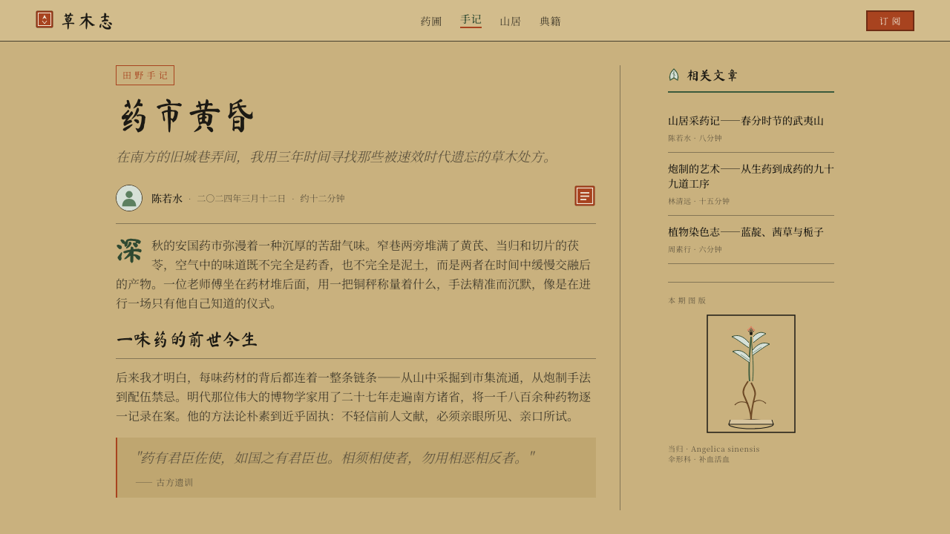This screenshot has height=534, width=950.
Task: Click the article title 药市黄昏
Action: coord(186,117)
